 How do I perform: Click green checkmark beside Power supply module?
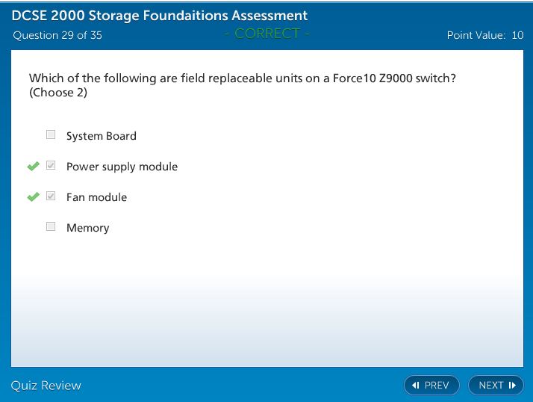click(32, 167)
